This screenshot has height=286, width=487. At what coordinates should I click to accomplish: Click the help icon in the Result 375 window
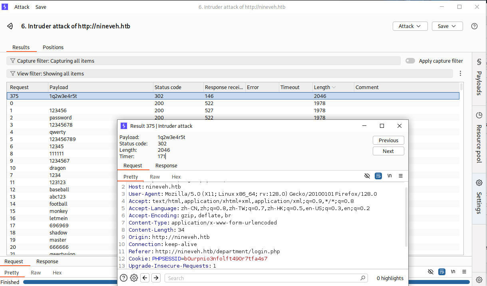click(124, 278)
